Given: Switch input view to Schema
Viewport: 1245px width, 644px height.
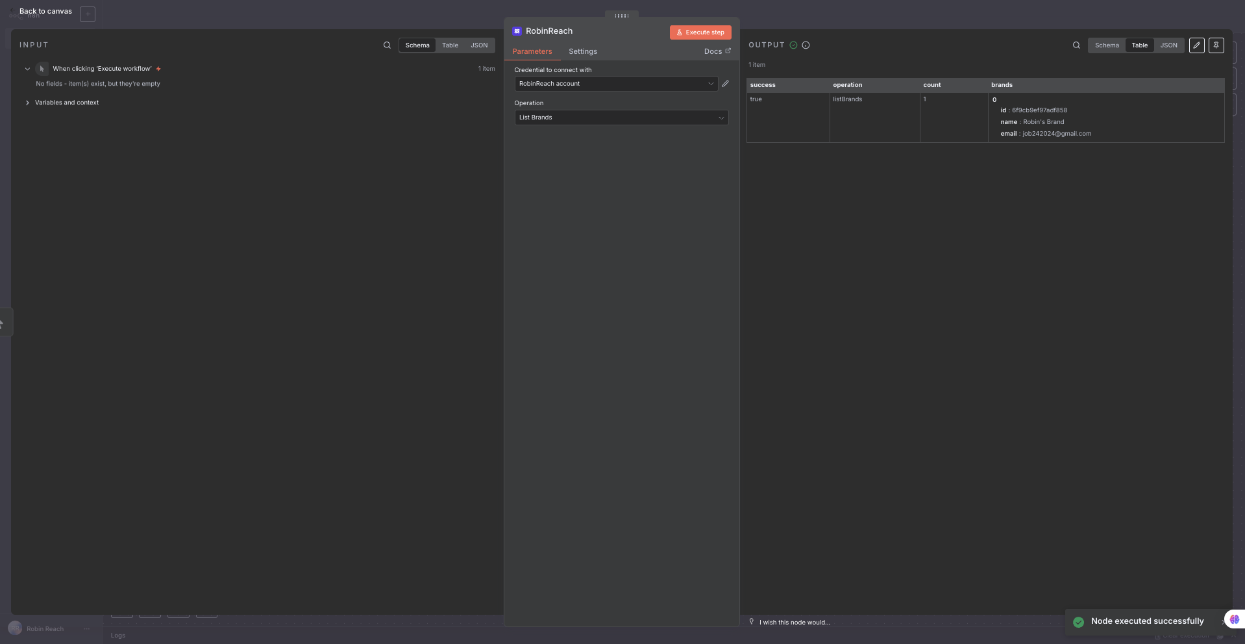Looking at the screenshot, I should [x=417, y=45].
